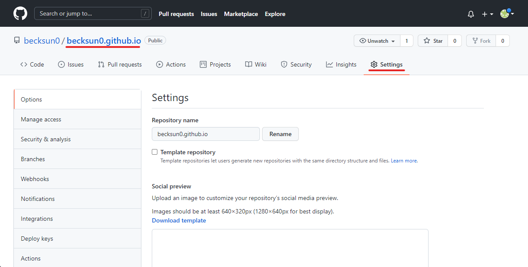Click the pull request icon on its tab
This screenshot has height=267, width=528.
(x=101, y=64)
